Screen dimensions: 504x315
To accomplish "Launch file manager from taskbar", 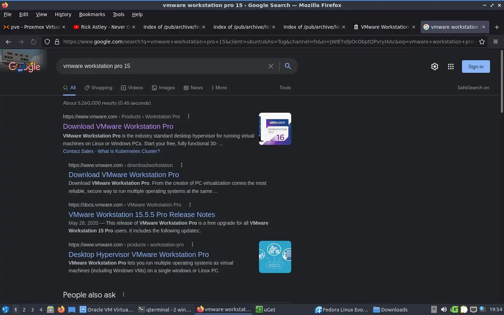I will (x=50, y=309).
